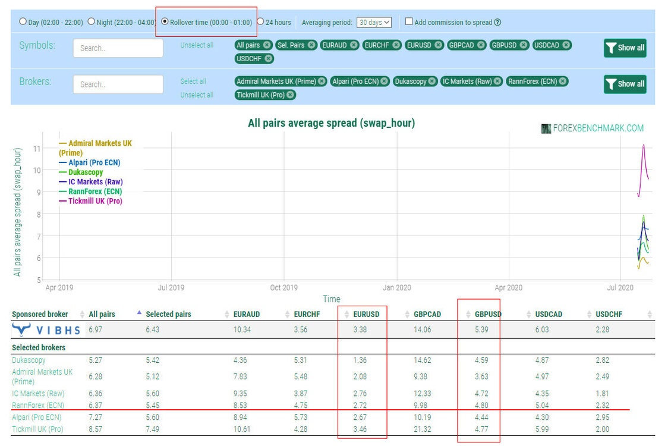Image resolution: width=671 pixels, height=446 pixels.
Task: Open the Averaging period 30 days dropdown
Action: [x=374, y=22]
